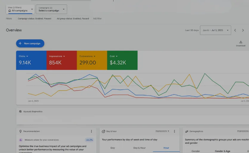
Task: Click the Overview heading
Action: click(x=14, y=30)
